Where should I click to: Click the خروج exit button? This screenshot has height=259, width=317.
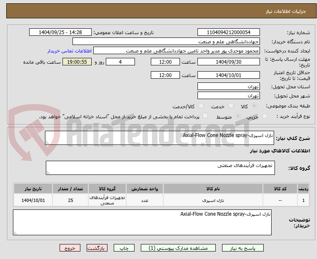point(70,248)
